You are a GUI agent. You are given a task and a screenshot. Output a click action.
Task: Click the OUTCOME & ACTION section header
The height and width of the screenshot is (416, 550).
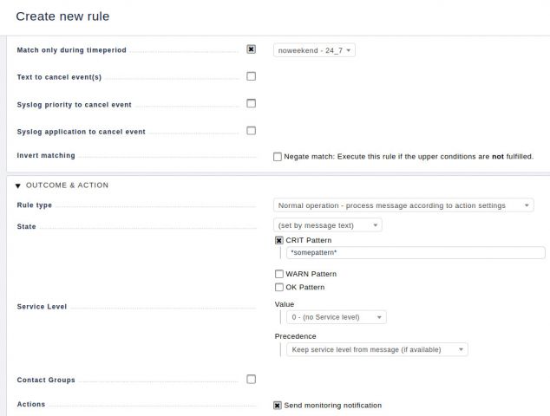pyautogui.click(x=67, y=185)
